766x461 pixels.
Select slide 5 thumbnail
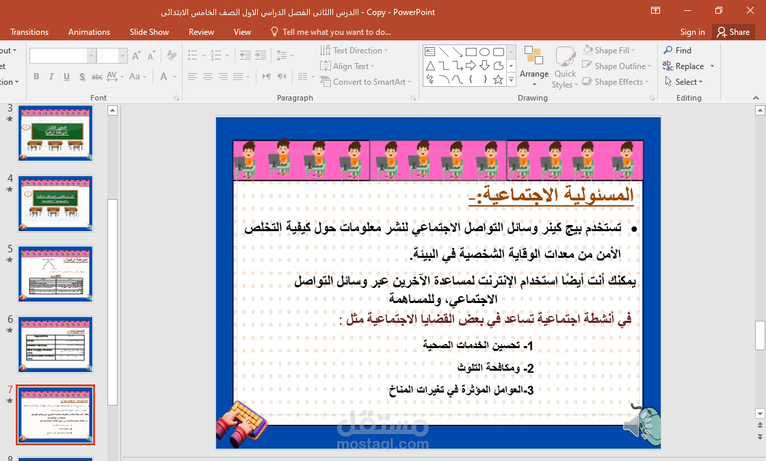[x=55, y=274]
